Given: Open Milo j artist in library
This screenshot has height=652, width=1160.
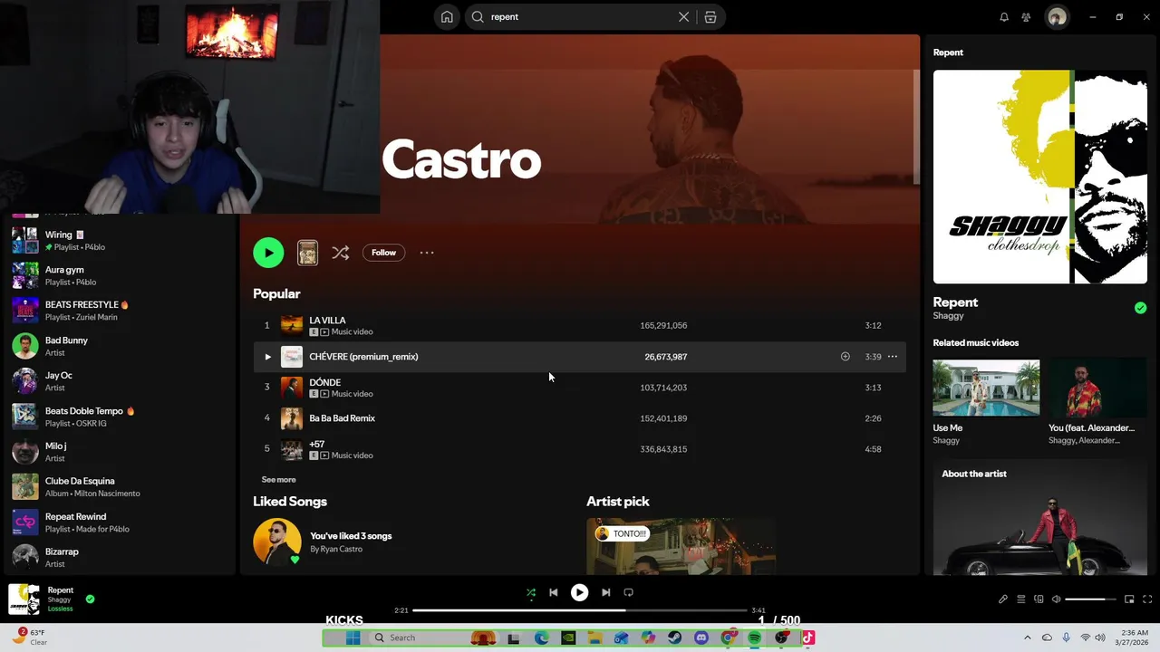Looking at the screenshot, I should point(120,452).
